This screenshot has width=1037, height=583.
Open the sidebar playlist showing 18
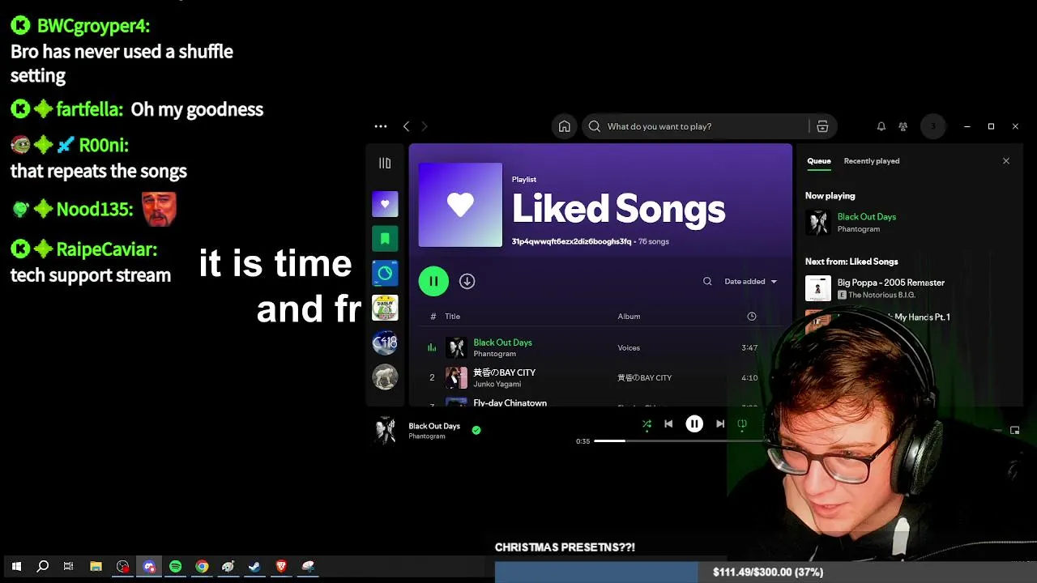click(x=385, y=343)
